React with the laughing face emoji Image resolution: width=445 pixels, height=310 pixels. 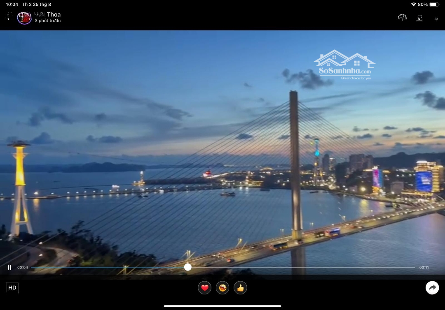(222, 288)
